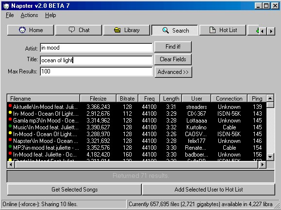This screenshot has height=210, width=281.
Task: Select the 'Aktuelle\In-Mood feat. Juli...' result row
Action: coord(137,107)
